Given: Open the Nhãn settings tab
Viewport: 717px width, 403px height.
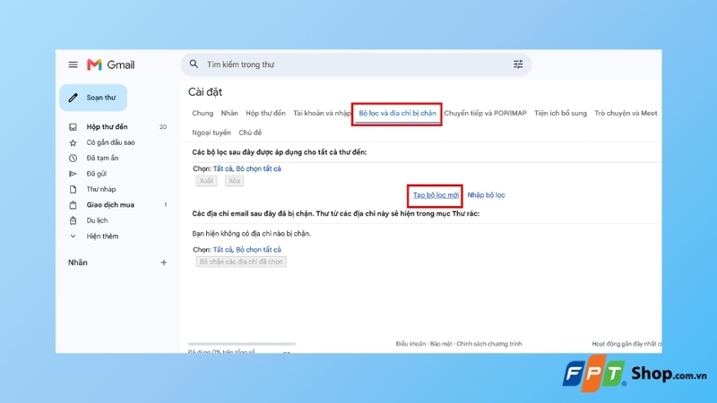Looking at the screenshot, I should [x=229, y=114].
